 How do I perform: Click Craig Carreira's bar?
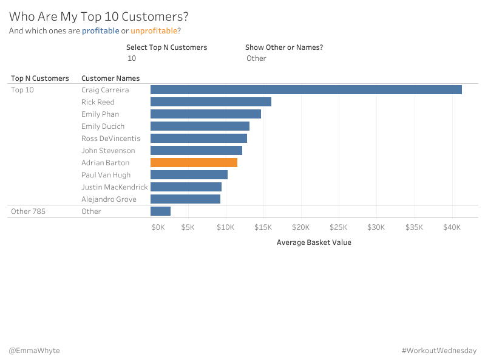coord(306,90)
